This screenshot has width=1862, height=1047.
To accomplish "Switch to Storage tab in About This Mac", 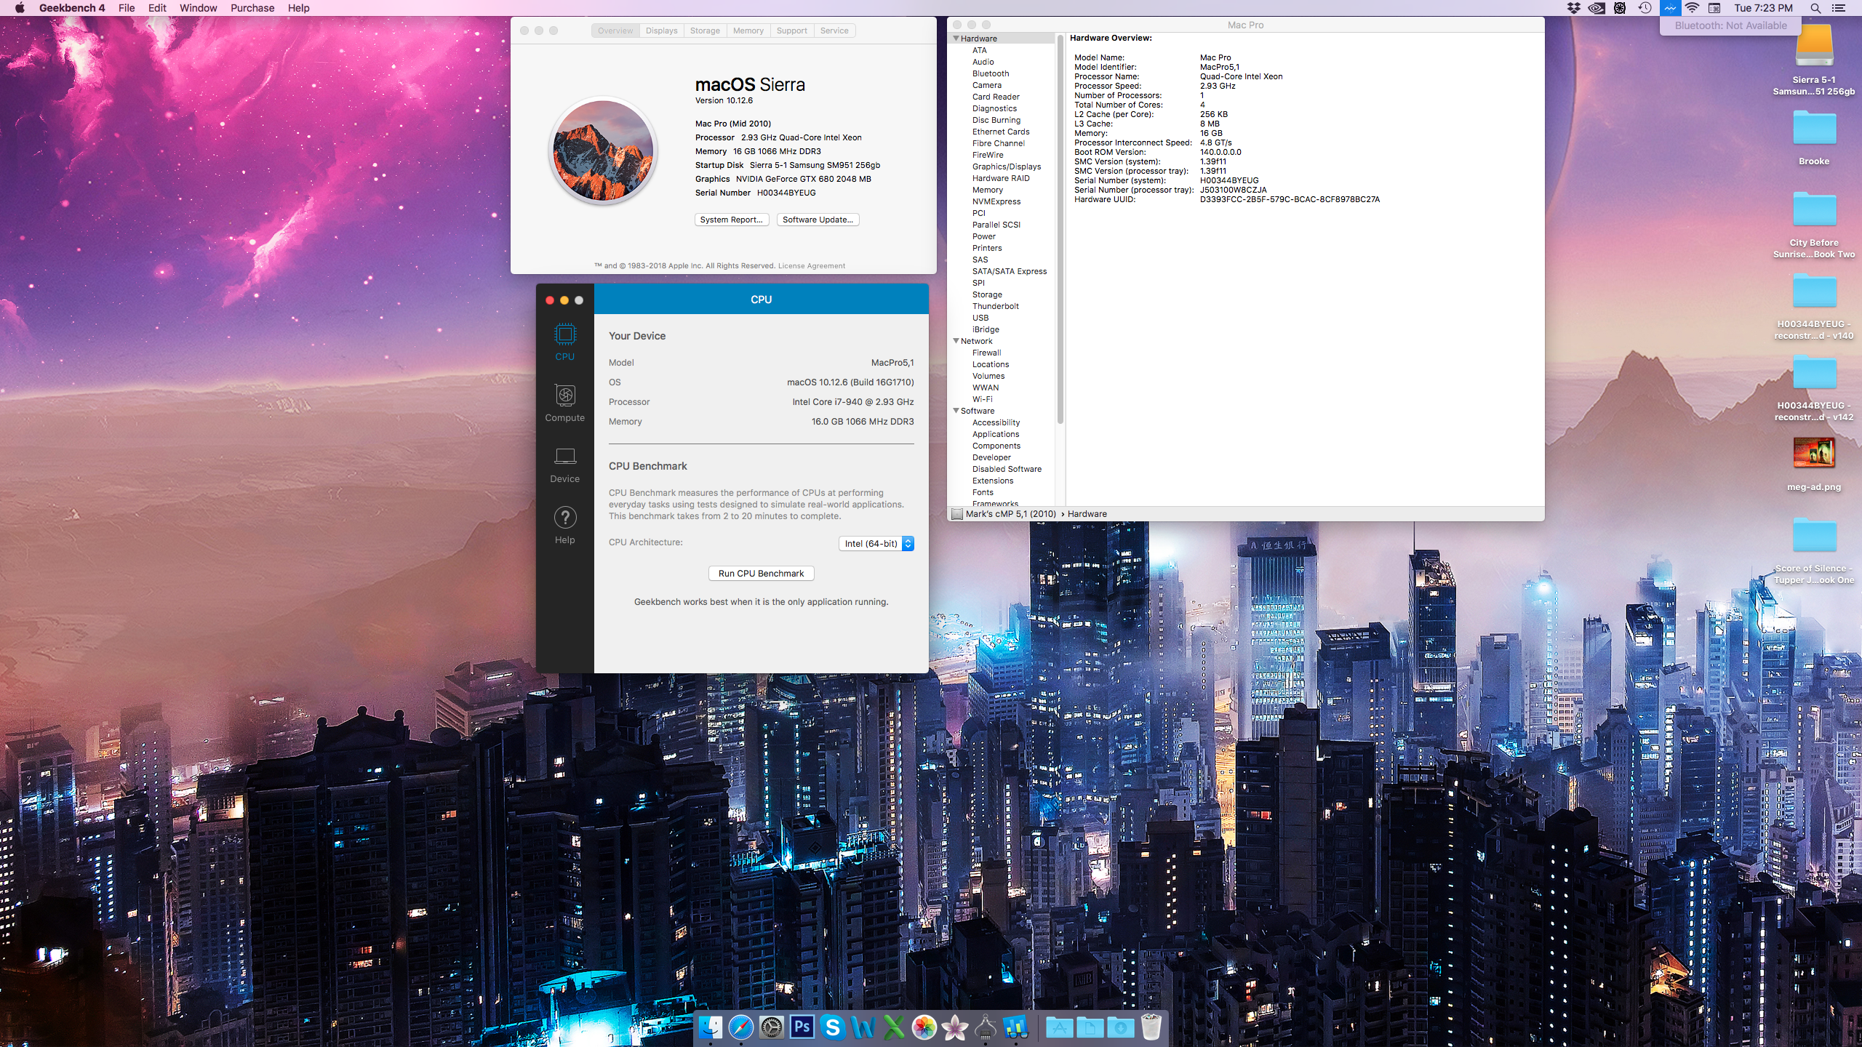I will (705, 31).
